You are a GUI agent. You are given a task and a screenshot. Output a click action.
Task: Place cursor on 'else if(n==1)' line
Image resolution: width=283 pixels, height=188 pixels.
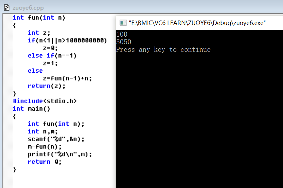(x=52, y=56)
